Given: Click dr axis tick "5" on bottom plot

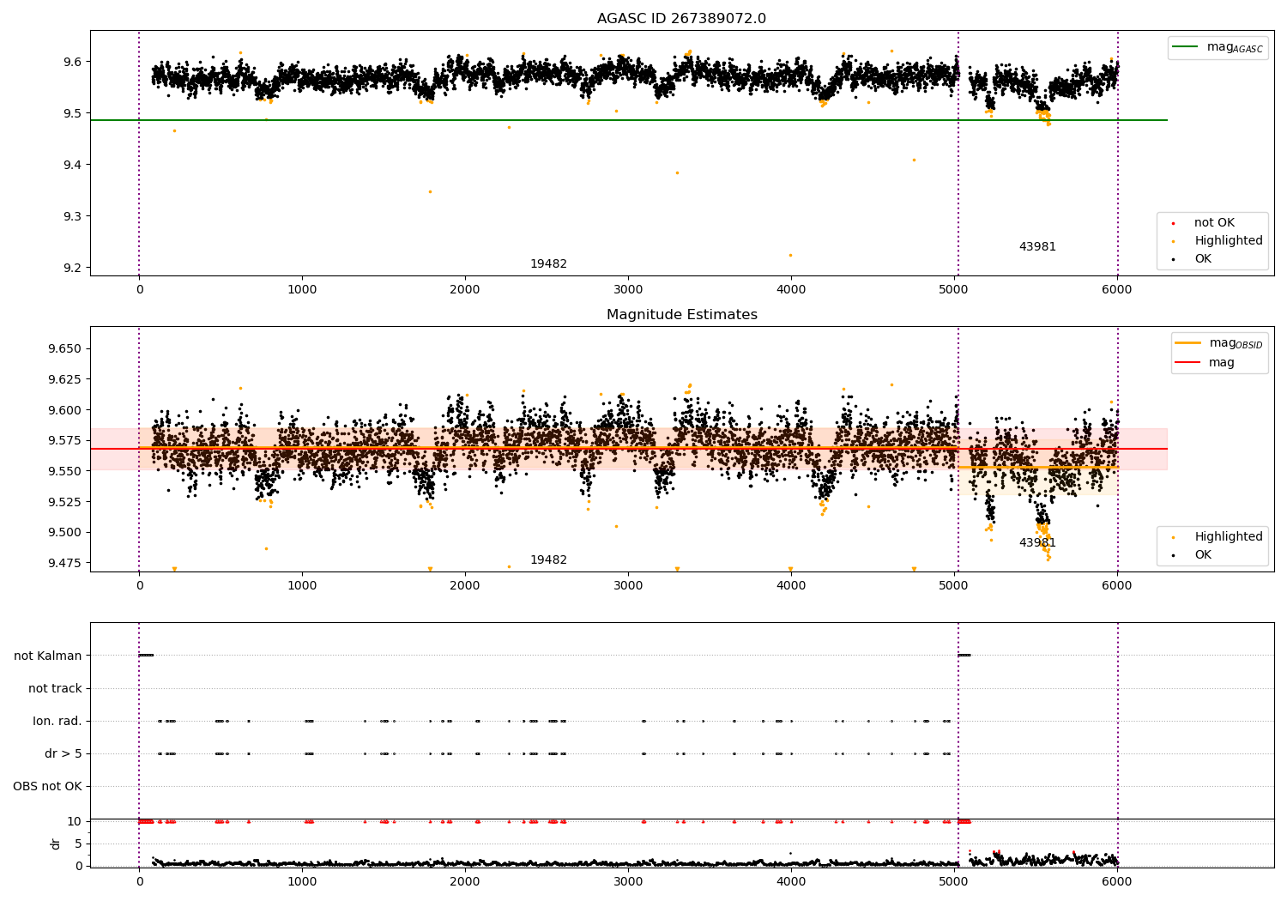Looking at the screenshot, I should pos(79,844).
